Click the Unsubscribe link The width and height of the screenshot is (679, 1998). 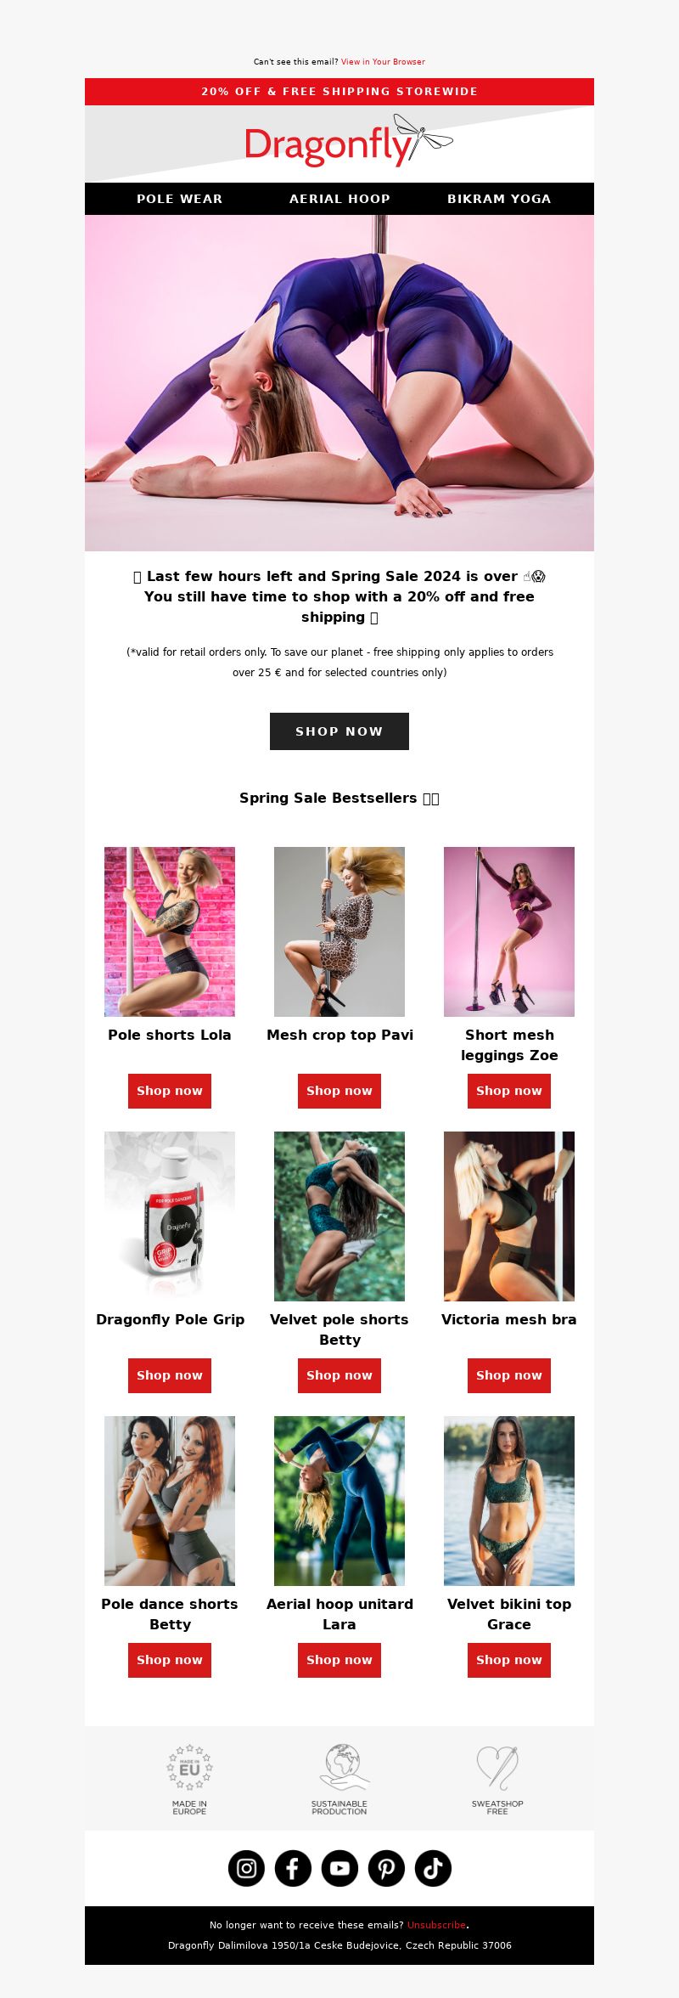coord(436,1925)
